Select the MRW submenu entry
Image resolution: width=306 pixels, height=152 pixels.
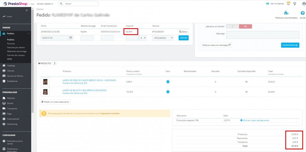point(9,59)
